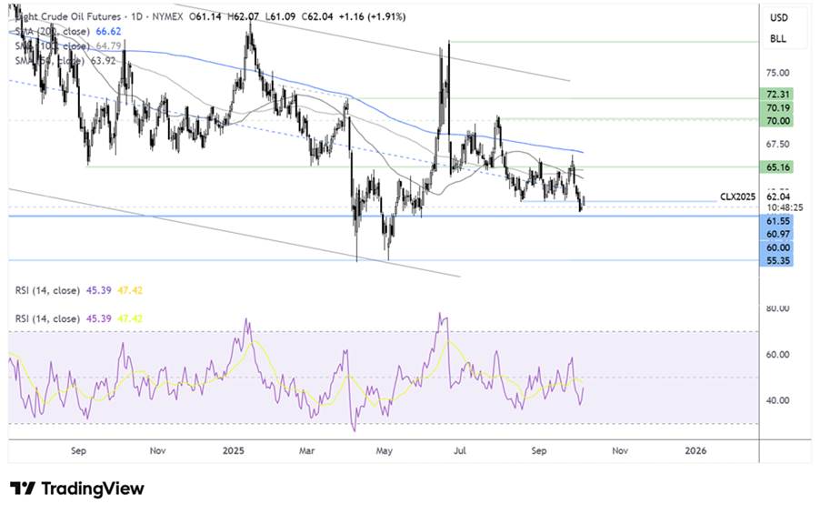Click the current price 62.04 label
820x514 pixels.
[x=777, y=196]
